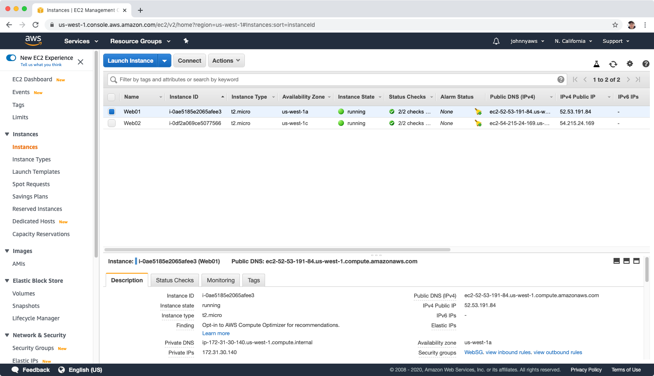Open the Support menu
Viewport: 654px width, 376px height.
[616, 41]
